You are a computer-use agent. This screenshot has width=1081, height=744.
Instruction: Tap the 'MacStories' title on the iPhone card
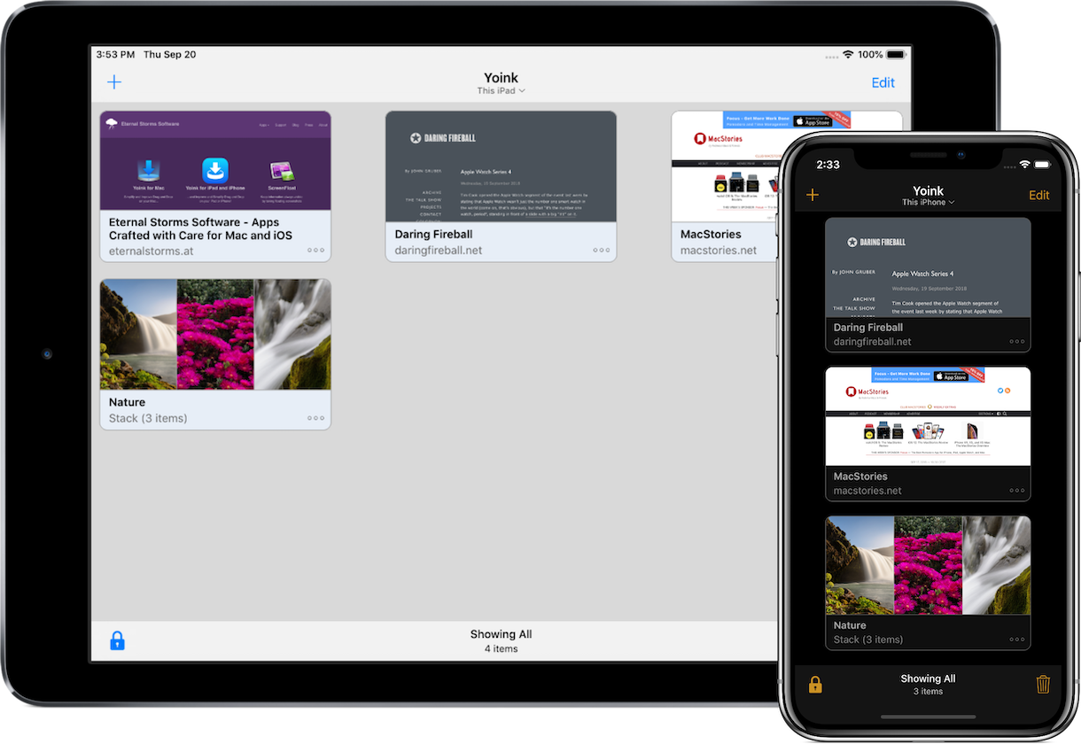pyautogui.click(x=862, y=477)
